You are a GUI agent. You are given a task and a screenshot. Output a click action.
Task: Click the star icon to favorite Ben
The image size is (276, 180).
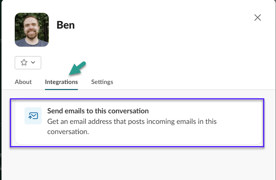24,63
